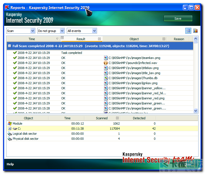
Task: Click the teamkav.png file icon
Action: [106, 58]
